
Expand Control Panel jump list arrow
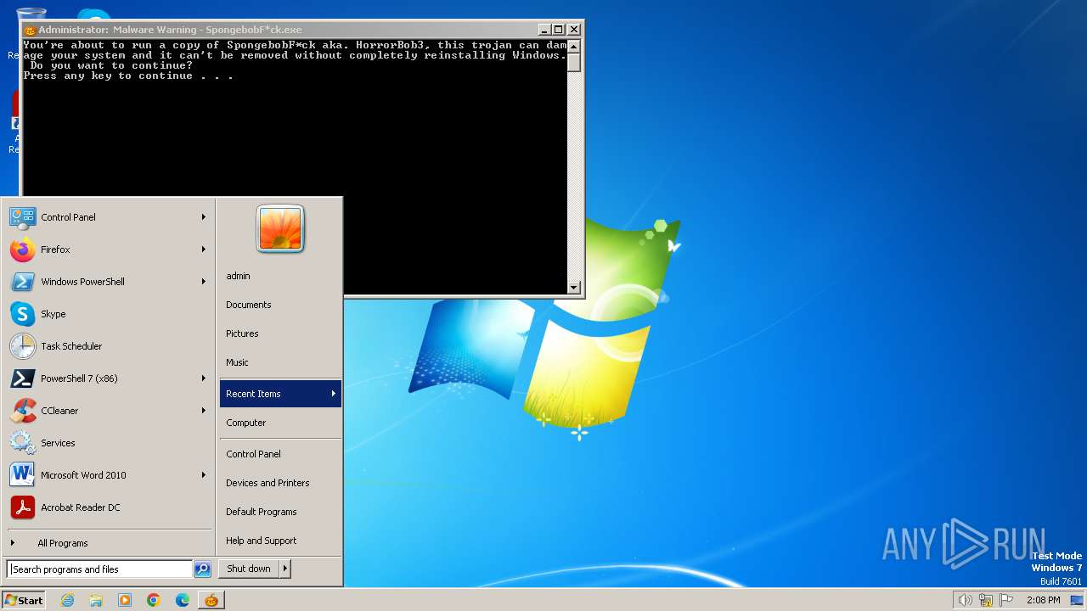click(x=204, y=217)
